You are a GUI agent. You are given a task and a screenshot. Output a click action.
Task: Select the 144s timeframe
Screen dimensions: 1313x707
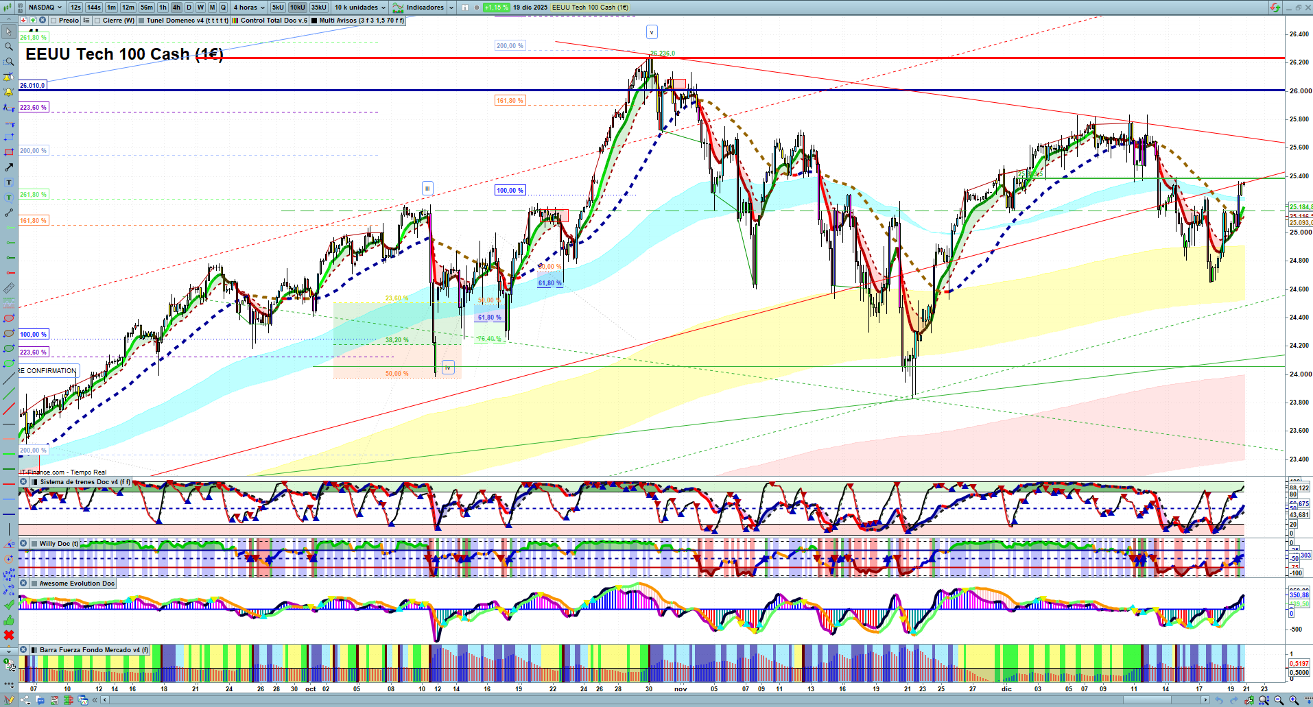94,8
